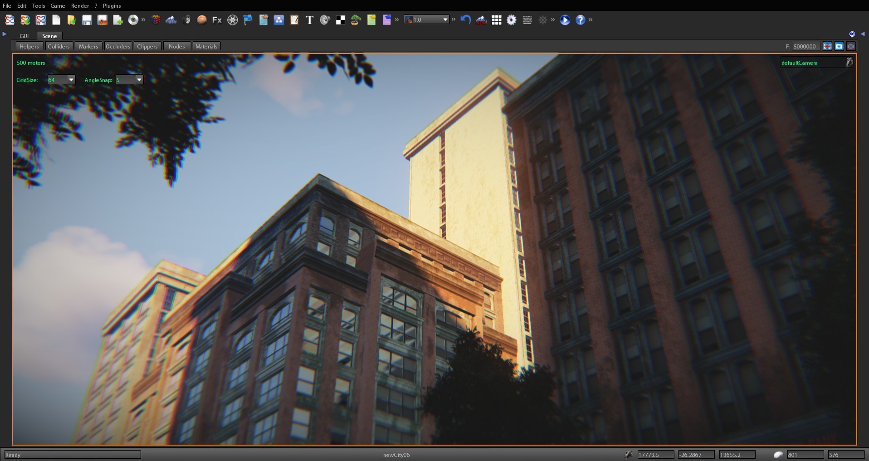Click the Undo arrow icon
Image resolution: width=869 pixels, height=461 pixels.
(x=466, y=20)
